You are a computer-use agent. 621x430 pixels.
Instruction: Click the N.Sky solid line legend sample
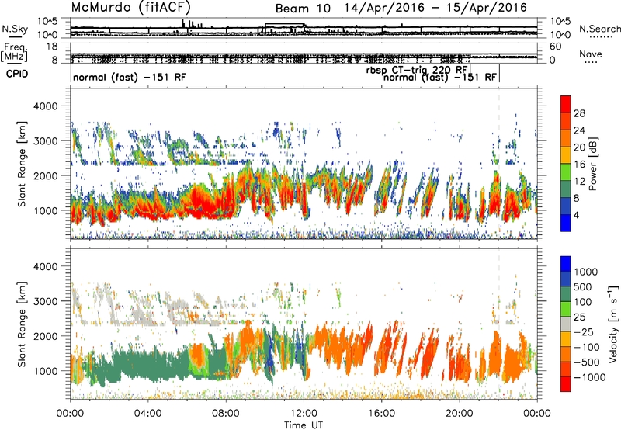click(x=15, y=36)
